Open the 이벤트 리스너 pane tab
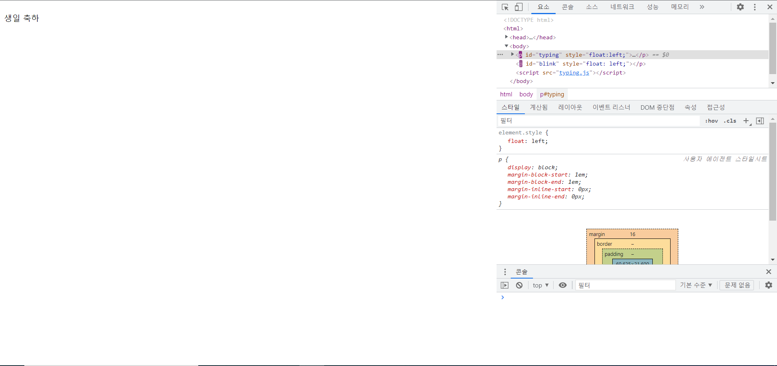This screenshot has width=777, height=366. [x=611, y=107]
